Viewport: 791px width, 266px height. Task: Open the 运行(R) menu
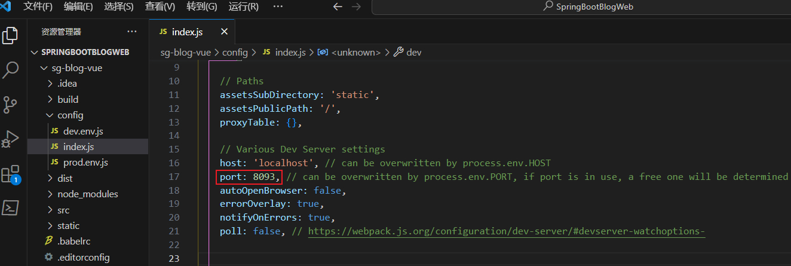243,7
